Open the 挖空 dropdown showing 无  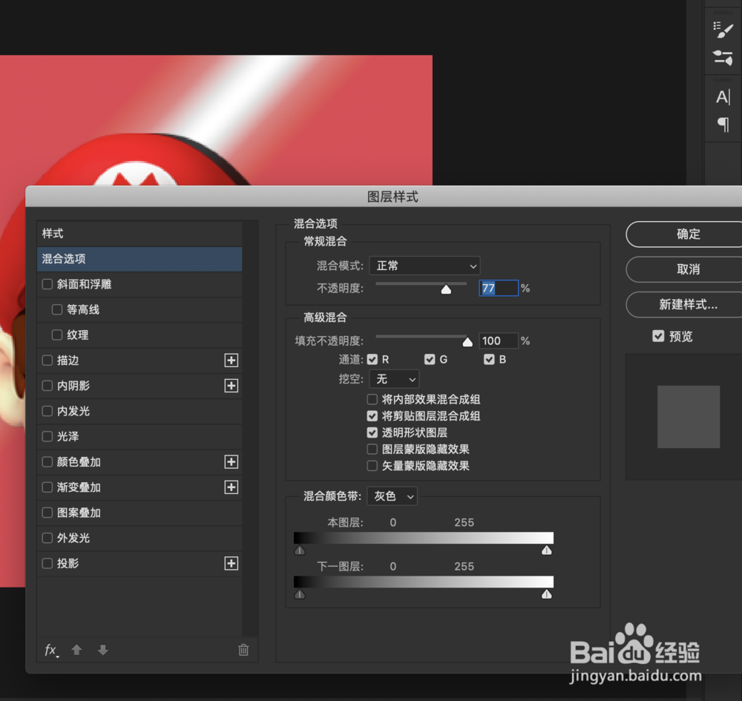pyautogui.click(x=394, y=379)
